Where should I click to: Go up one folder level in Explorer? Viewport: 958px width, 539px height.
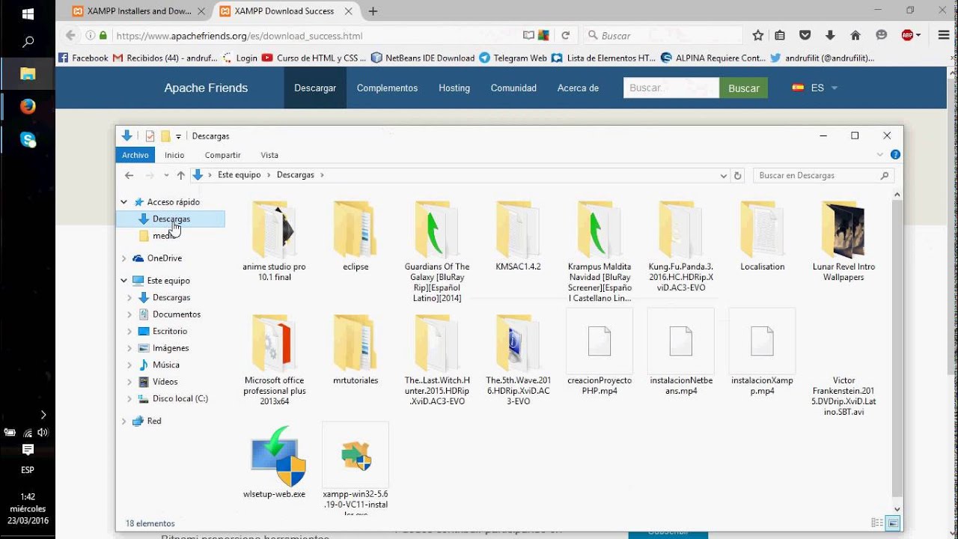180,175
